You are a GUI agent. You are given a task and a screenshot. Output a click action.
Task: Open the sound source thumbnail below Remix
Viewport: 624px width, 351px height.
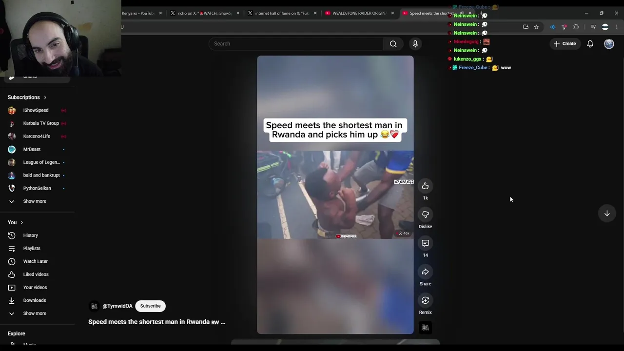tap(425, 328)
